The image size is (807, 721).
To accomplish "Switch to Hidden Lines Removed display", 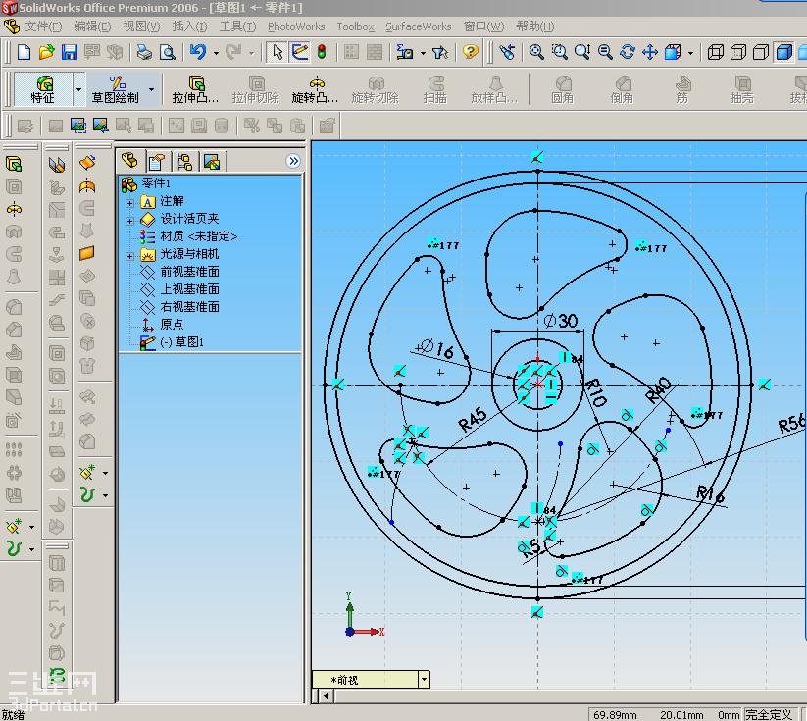I will (761, 52).
